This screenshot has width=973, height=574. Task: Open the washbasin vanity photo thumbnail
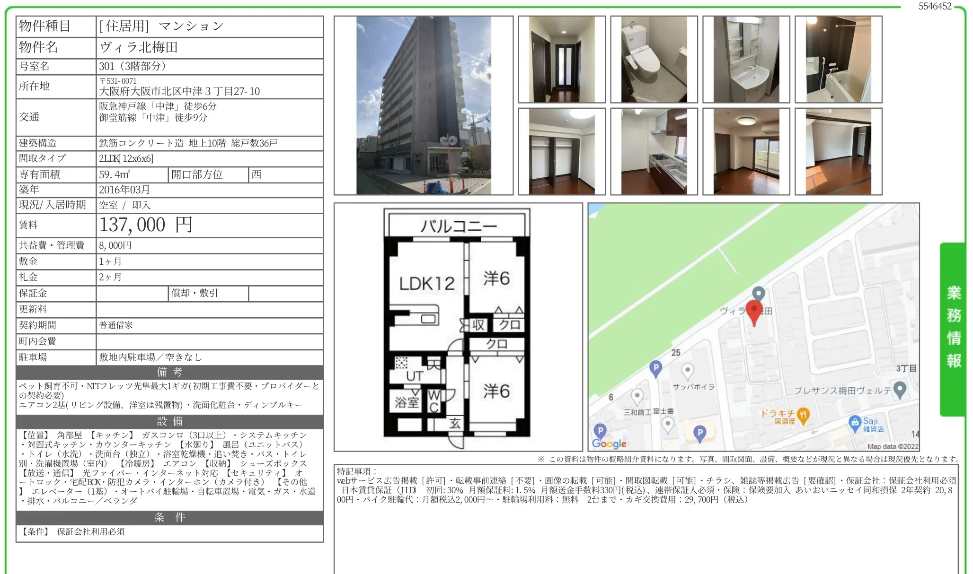point(746,60)
